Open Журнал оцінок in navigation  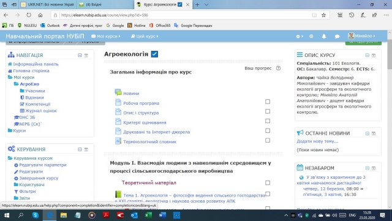tap(41, 111)
